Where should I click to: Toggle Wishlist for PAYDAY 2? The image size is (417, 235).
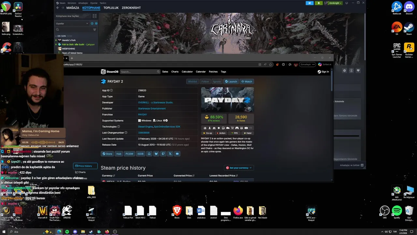click(193, 82)
